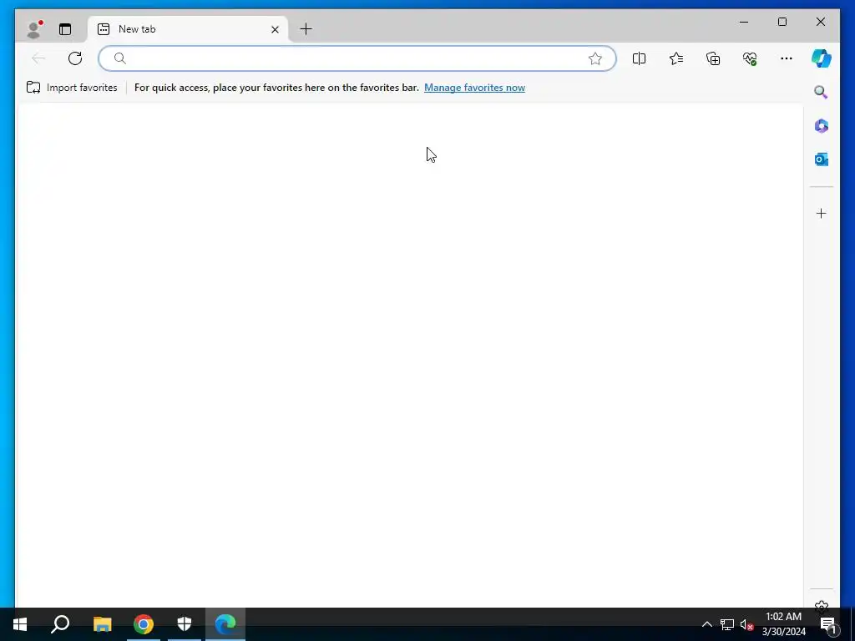Focus the address bar input

pos(357,58)
